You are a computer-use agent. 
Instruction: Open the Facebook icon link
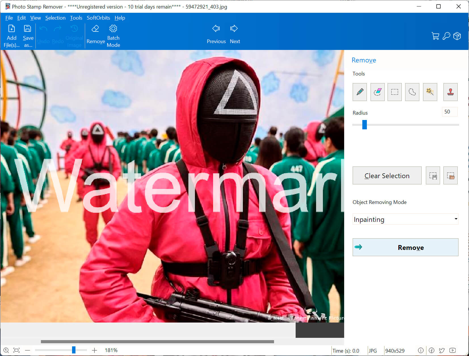(x=432, y=350)
